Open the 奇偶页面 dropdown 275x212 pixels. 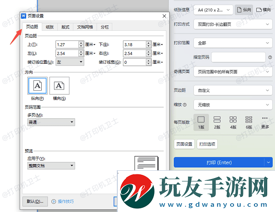[x=233, y=72]
